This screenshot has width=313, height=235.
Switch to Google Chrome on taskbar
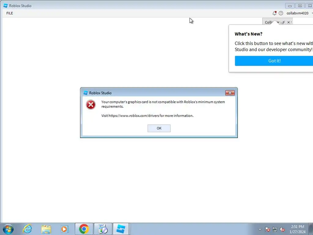click(84, 229)
